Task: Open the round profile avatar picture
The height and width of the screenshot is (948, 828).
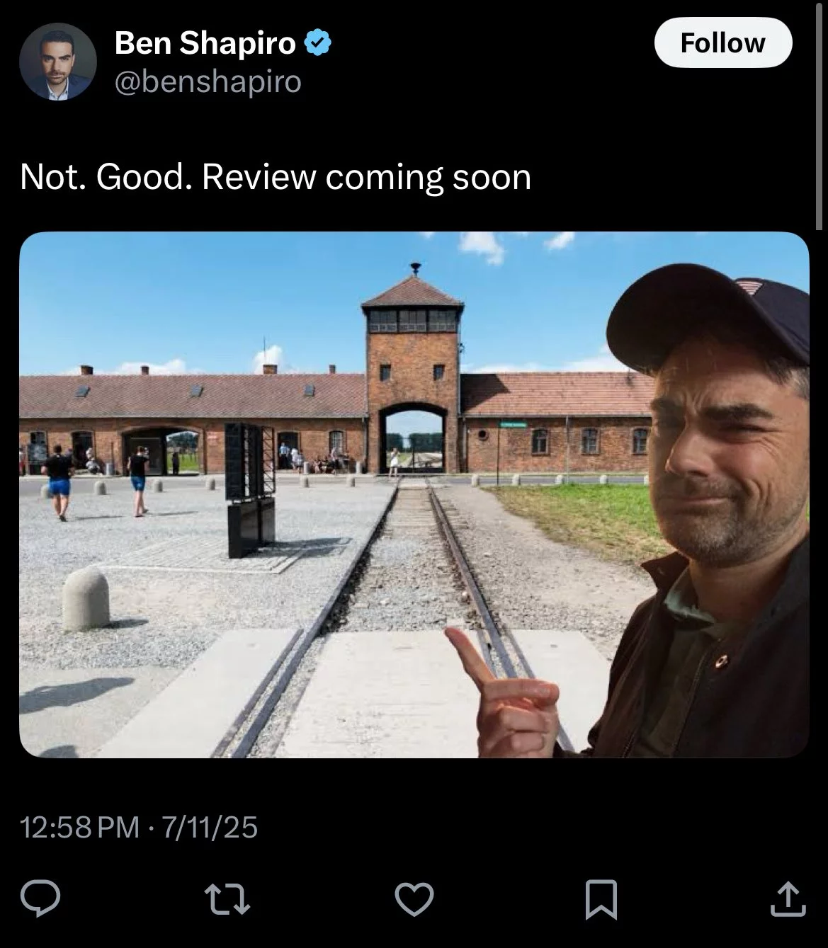Action: pyautogui.click(x=58, y=62)
